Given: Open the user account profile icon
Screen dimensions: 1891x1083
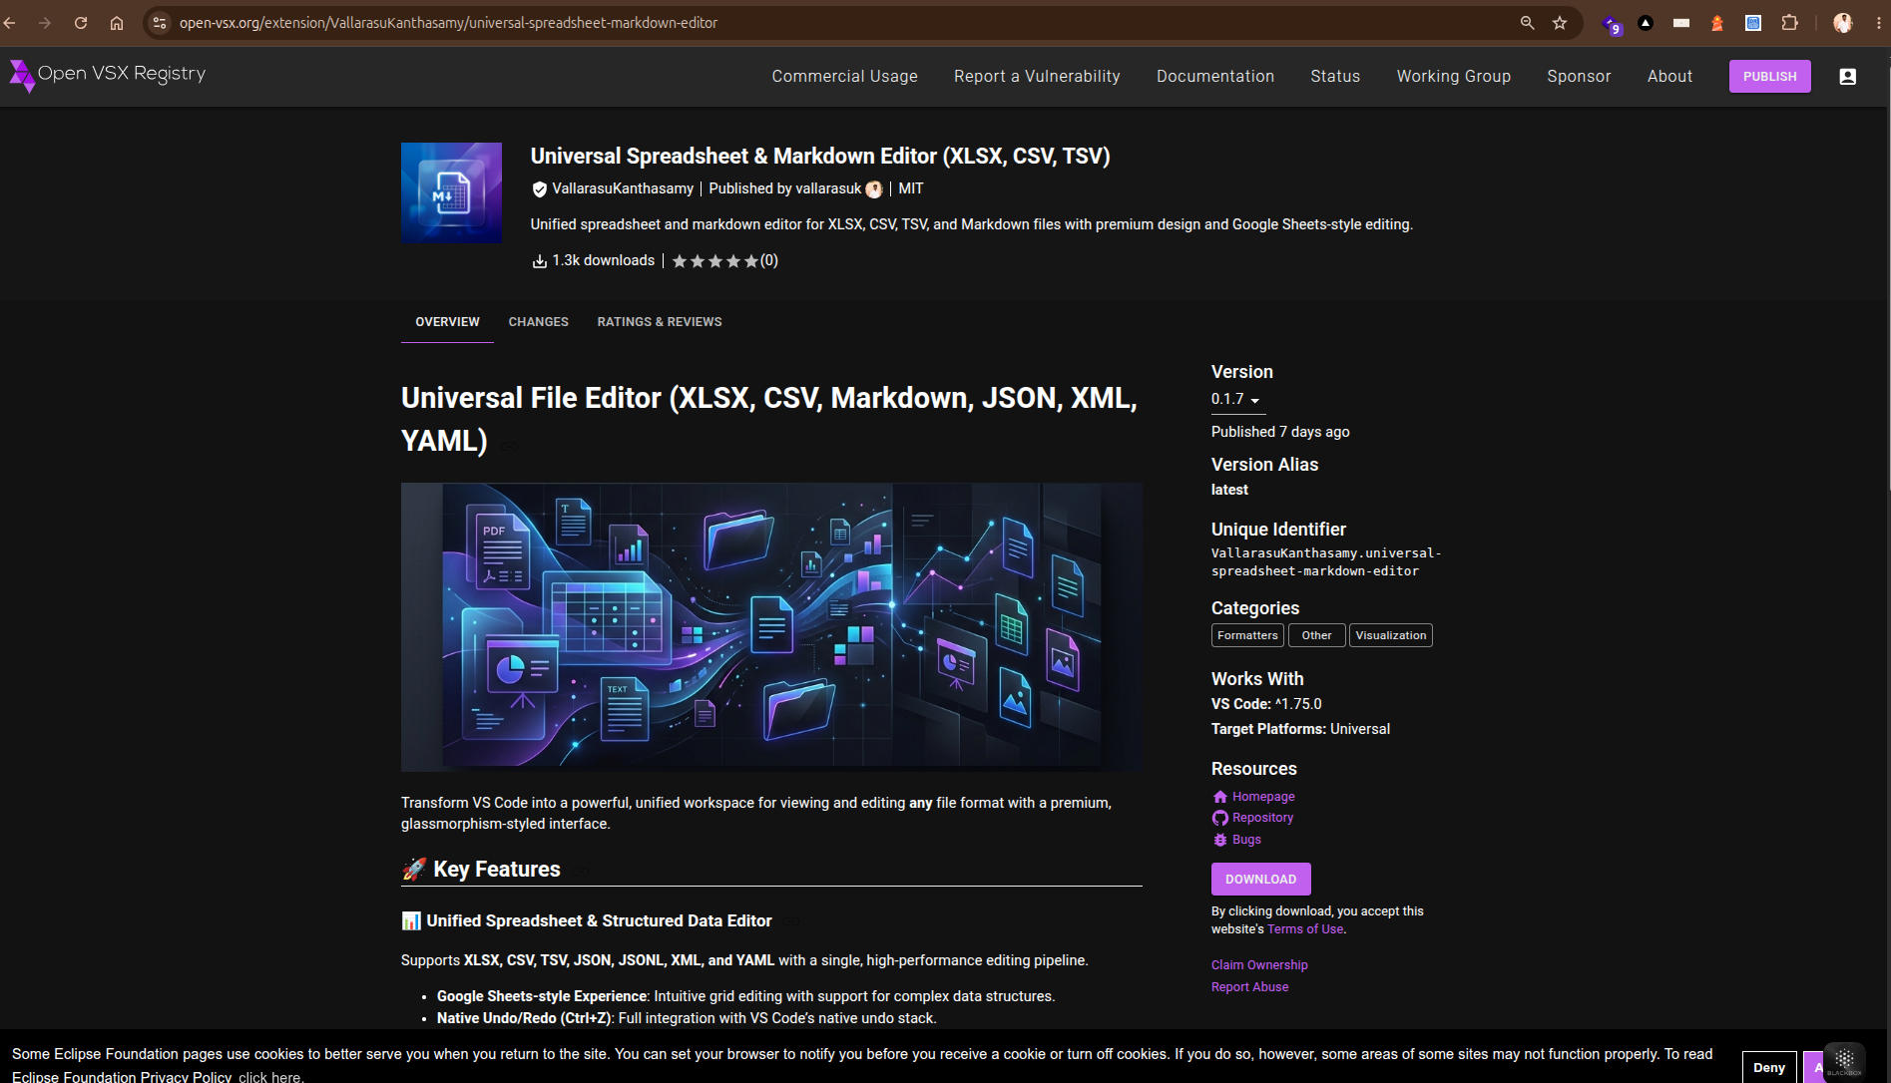Looking at the screenshot, I should 1847,77.
